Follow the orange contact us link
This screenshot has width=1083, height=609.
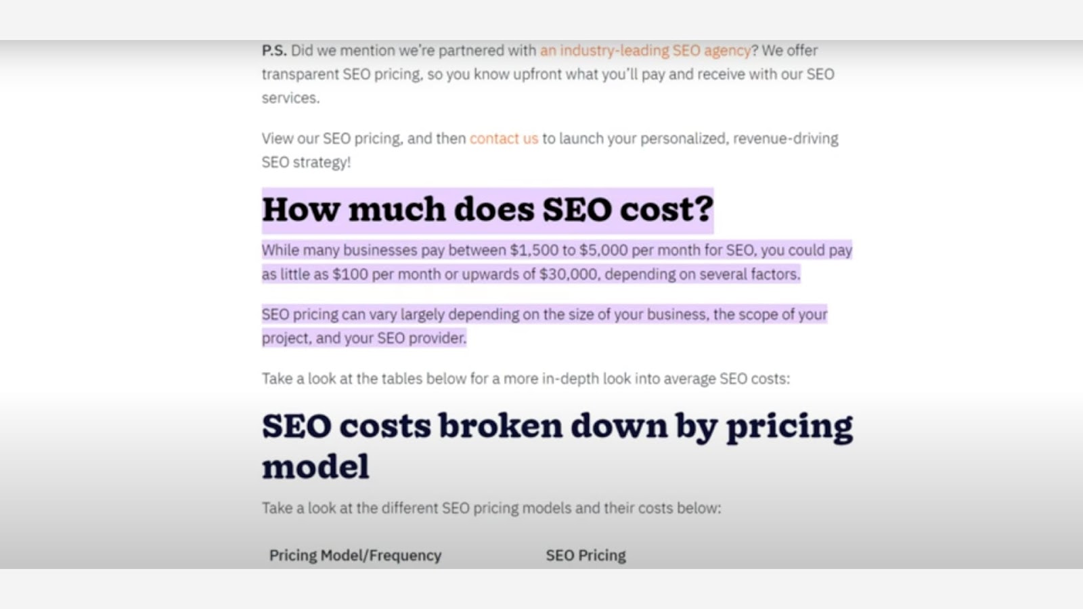(x=504, y=139)
